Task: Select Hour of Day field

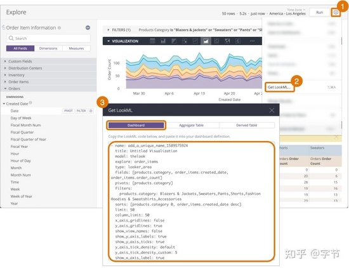Action: coord(21,161)
